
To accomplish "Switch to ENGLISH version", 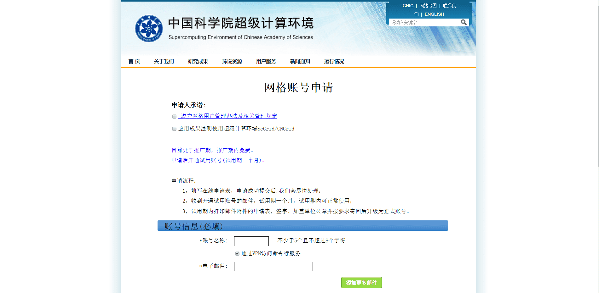I will [x=434, y=14].
